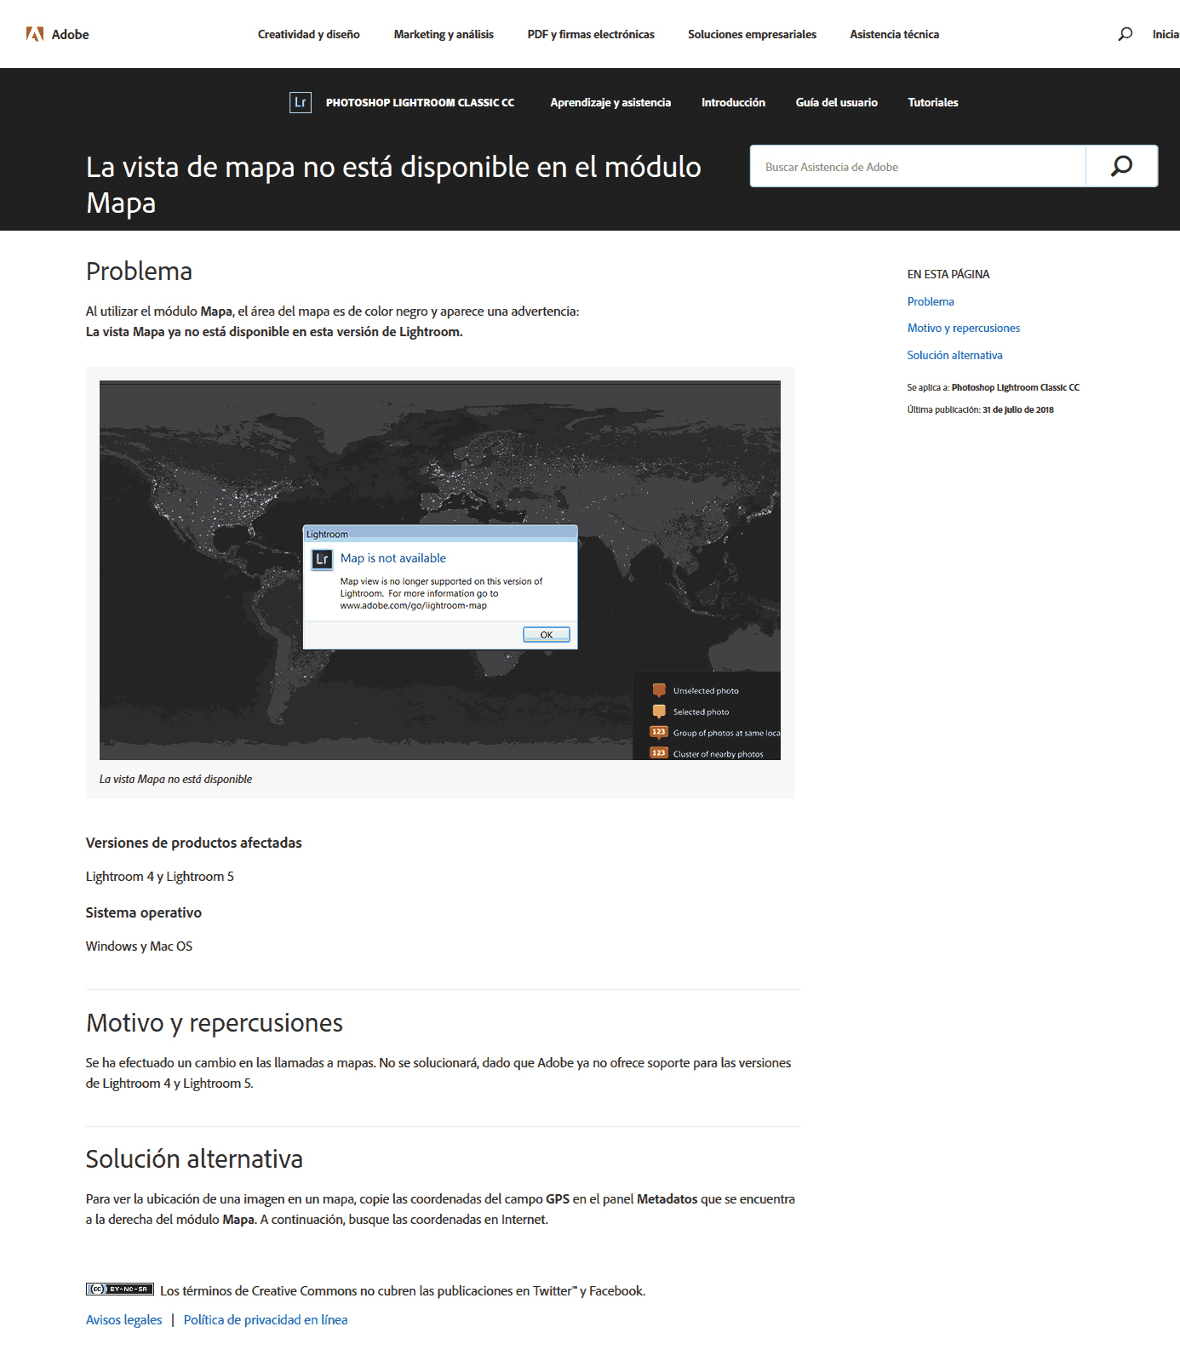Click OK in the map screenshot dialog
Image resolution: width=1180 pixels, height=1361 pixels.
[546, 634]
